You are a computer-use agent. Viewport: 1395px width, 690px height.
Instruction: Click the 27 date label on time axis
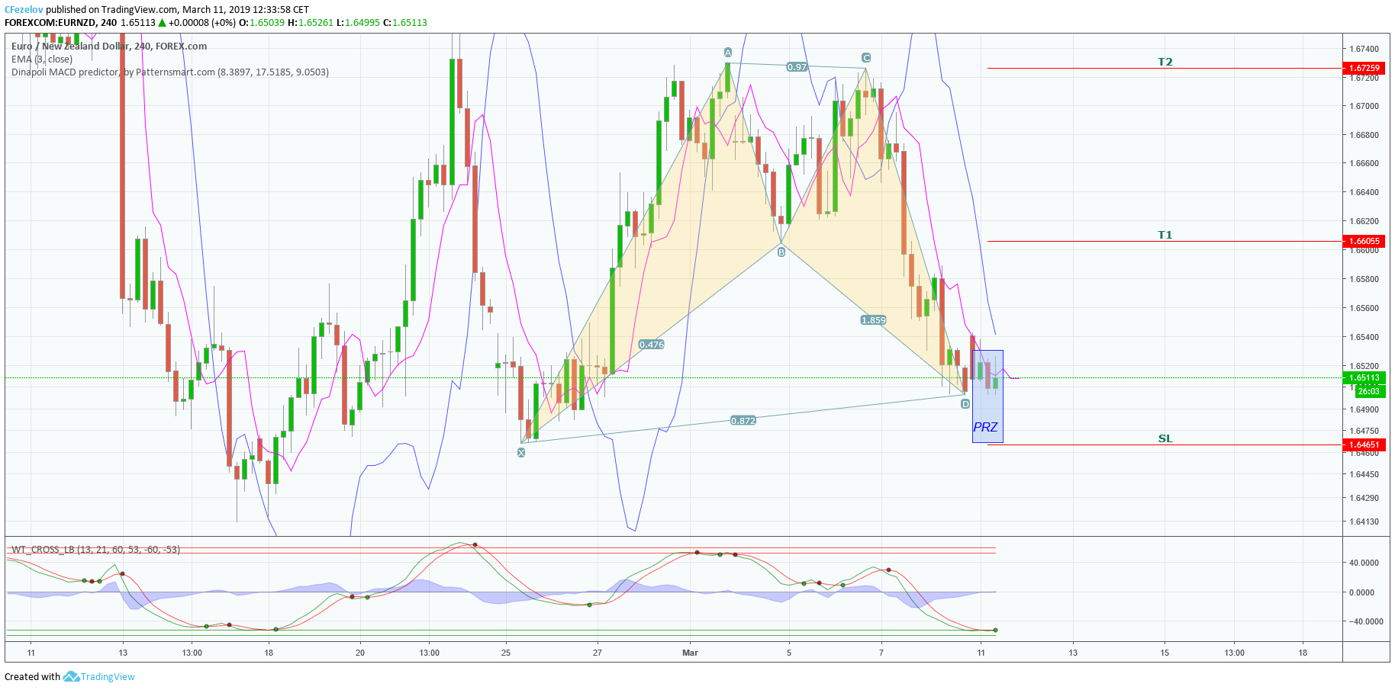pos(598,653)
